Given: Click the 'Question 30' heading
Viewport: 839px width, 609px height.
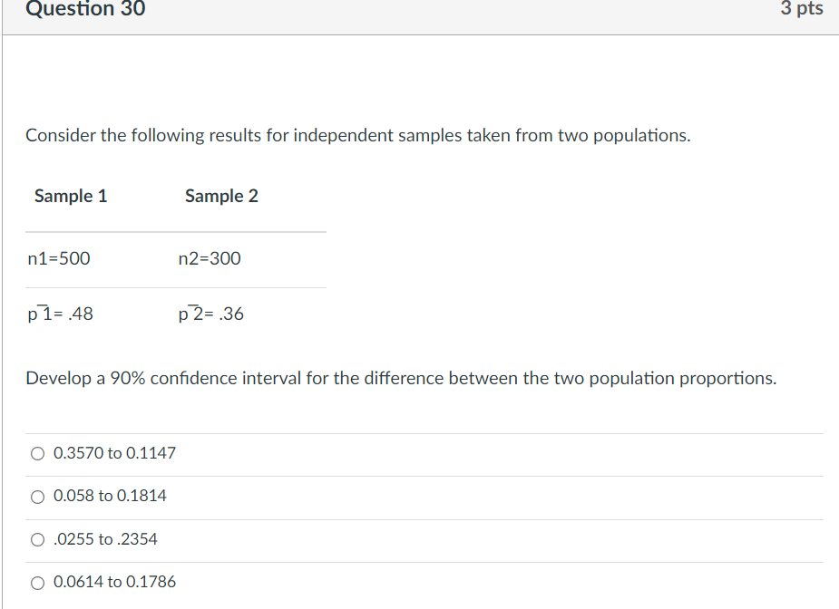Looking at the screenshot, I should 85,9.
